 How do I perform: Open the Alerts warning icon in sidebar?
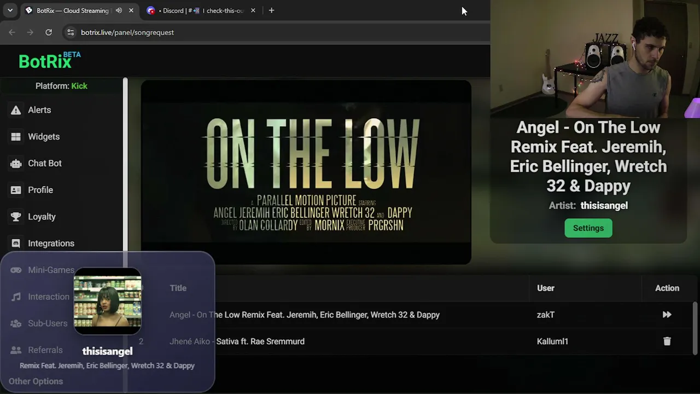(16, 110)
